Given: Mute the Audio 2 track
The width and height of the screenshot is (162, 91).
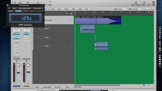Looking at the screenshot, I should tap(70, 29).
